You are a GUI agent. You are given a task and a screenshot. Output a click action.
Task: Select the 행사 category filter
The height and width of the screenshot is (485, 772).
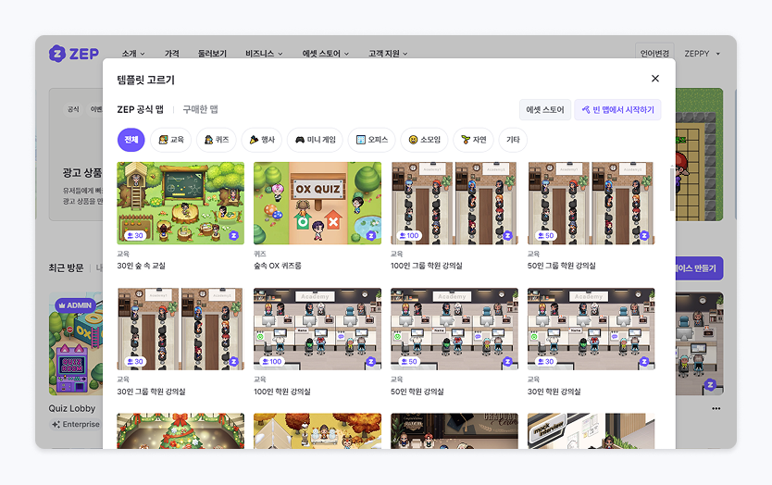click(x=262, y=140)
